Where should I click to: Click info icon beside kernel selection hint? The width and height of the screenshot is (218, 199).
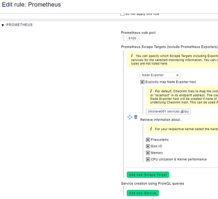click(x=151, y=129)
